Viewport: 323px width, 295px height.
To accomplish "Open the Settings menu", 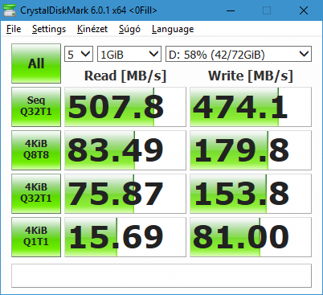I will (49, 29).
